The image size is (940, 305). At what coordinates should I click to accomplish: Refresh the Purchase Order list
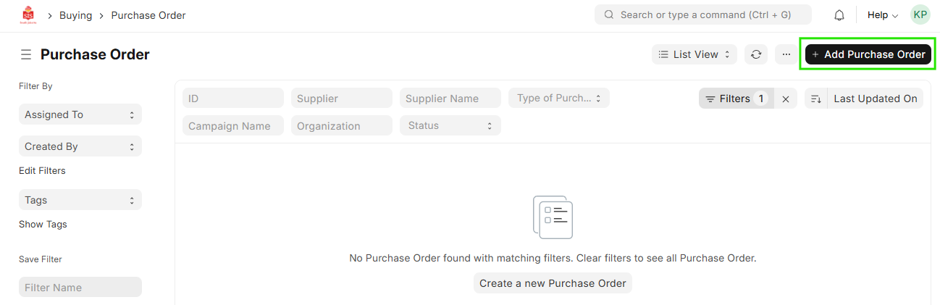(x=756, y=54)
